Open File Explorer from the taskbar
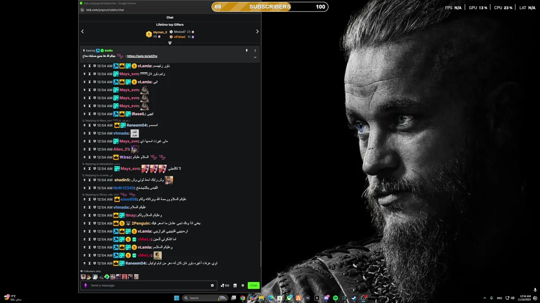This screenshot has width=540, height=303. point(261,298)
